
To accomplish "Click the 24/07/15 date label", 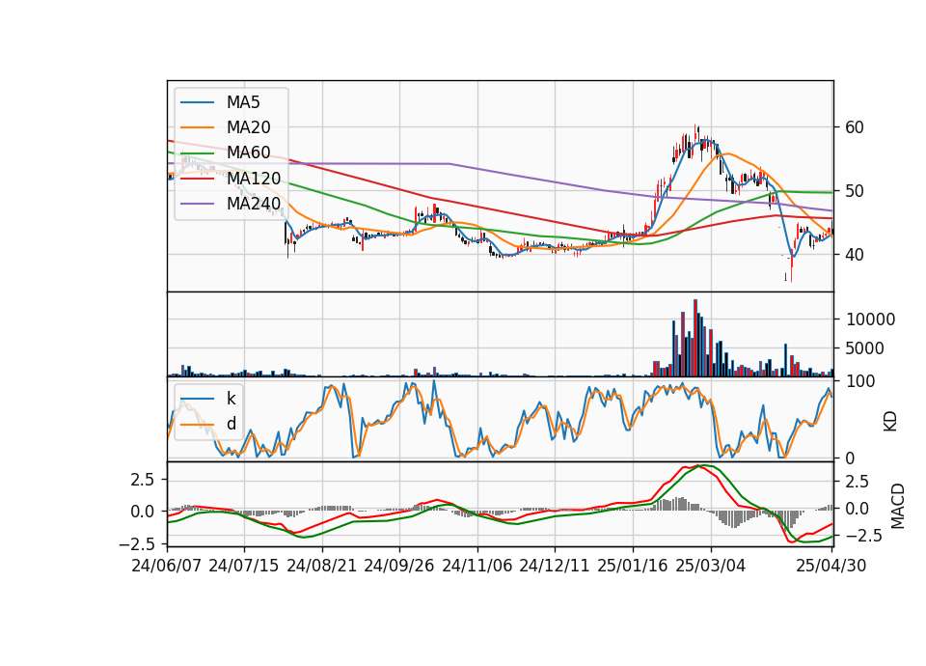I will [x=243, y=566].
